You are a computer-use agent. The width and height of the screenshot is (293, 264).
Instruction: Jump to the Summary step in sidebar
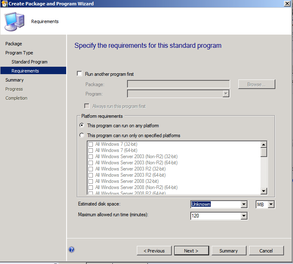pos(14,80)
